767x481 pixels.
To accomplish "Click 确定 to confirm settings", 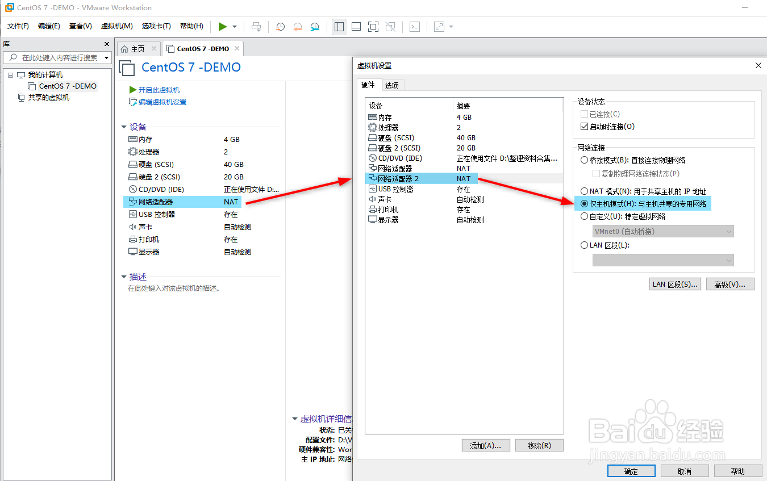I will (x=631, y=471).
